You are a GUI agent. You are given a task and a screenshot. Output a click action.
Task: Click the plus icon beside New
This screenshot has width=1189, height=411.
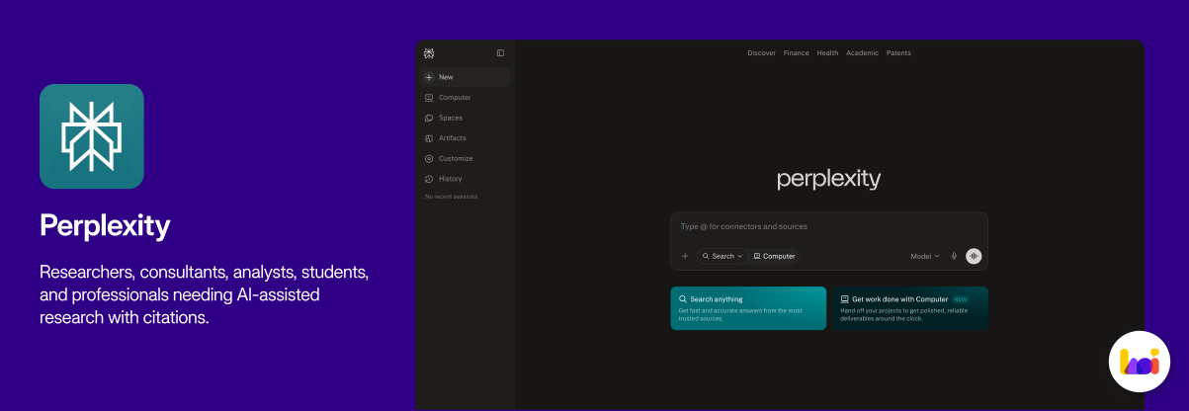click(x=429, y=77)
